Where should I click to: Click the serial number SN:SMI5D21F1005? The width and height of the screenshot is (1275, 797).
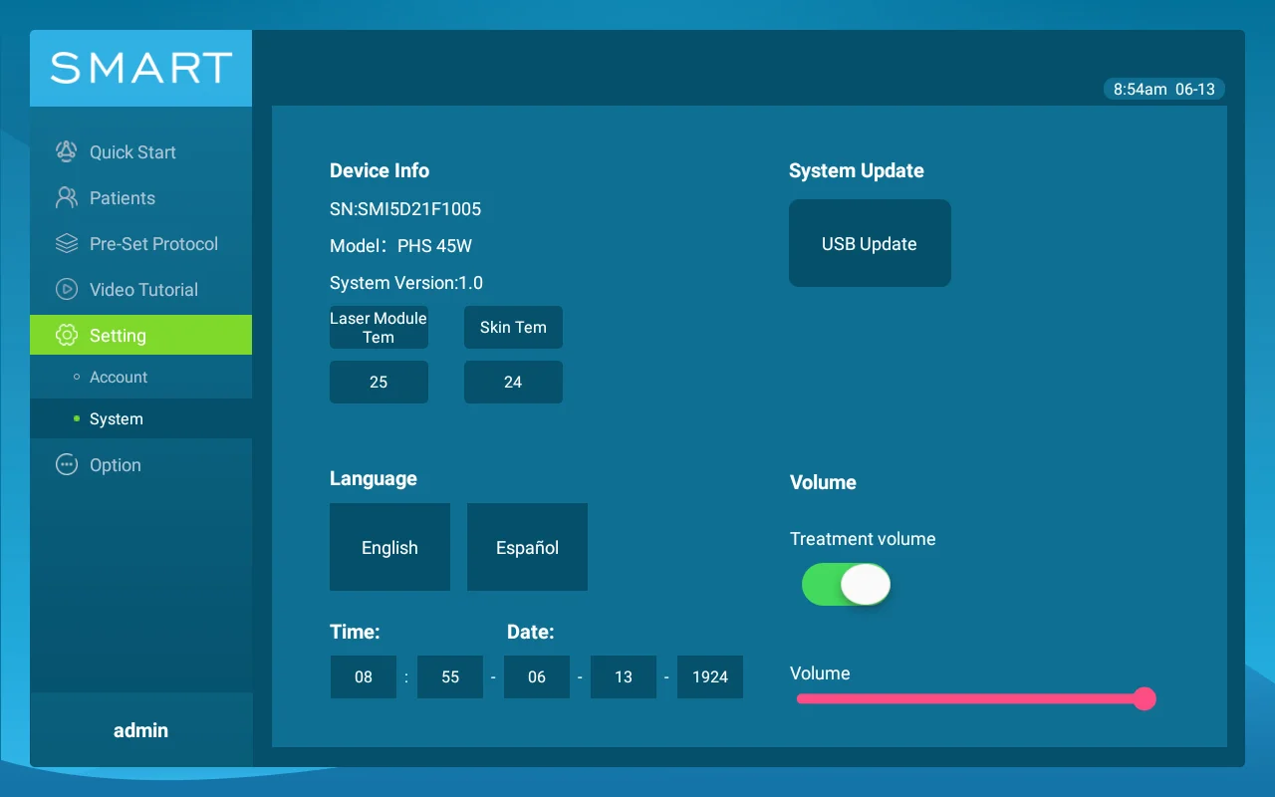[x=405, y=209]
